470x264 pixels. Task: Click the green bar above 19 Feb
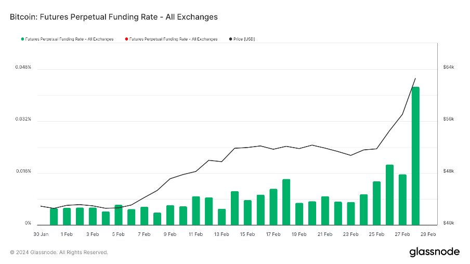point(299,214)
